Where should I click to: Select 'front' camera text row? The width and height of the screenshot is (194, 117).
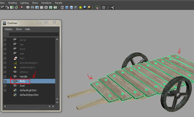(23, 49)
